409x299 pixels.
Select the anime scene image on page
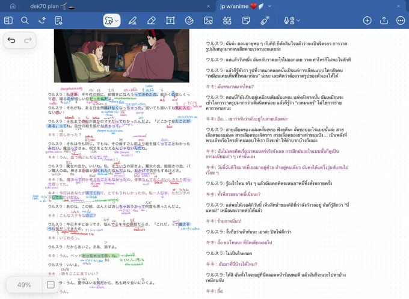(121, 55)
